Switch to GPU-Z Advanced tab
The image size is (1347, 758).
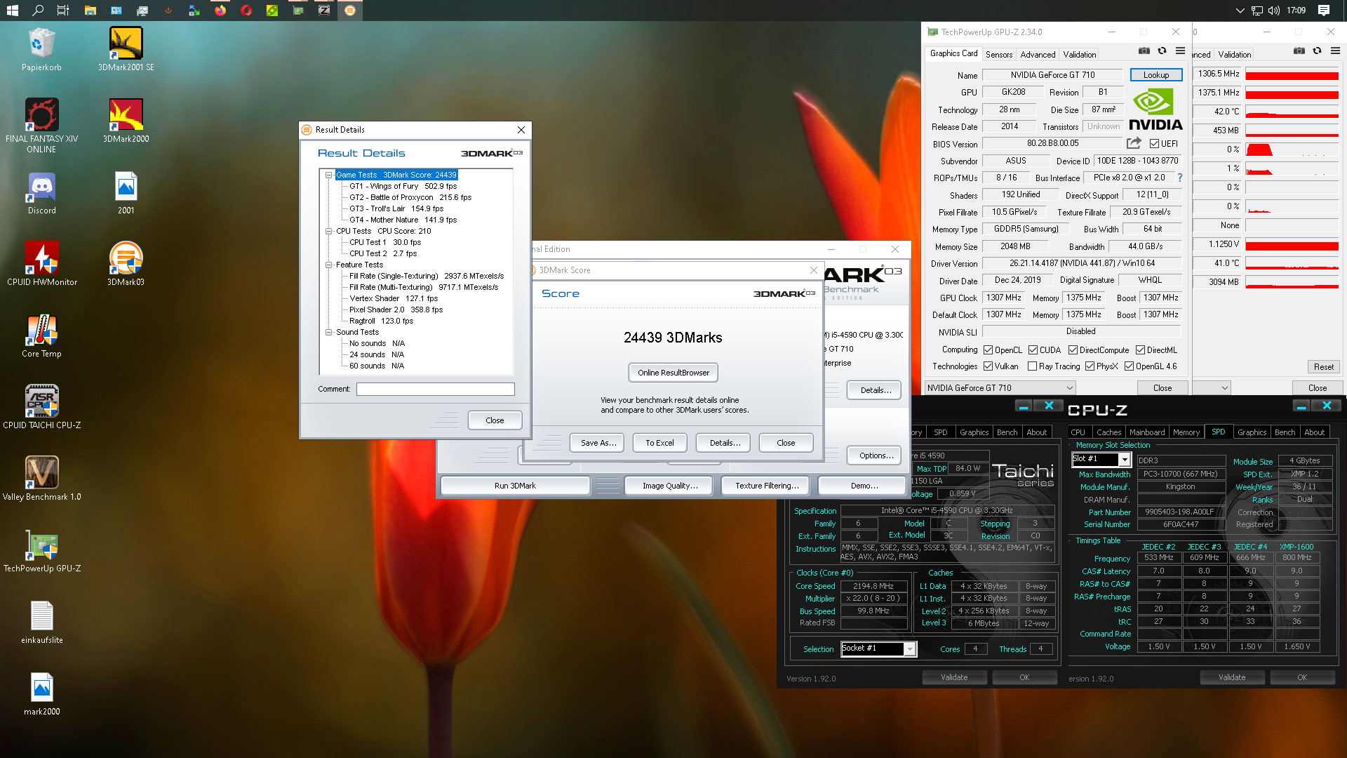(x=1038, y=54)
